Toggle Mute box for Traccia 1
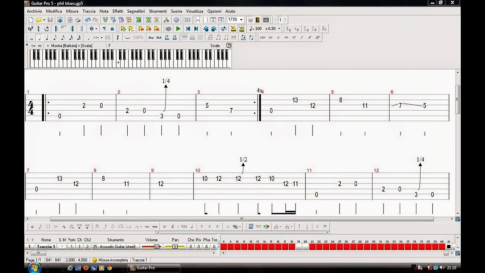The width and height of the screenshot is (485, 273). tap(64, 246)
